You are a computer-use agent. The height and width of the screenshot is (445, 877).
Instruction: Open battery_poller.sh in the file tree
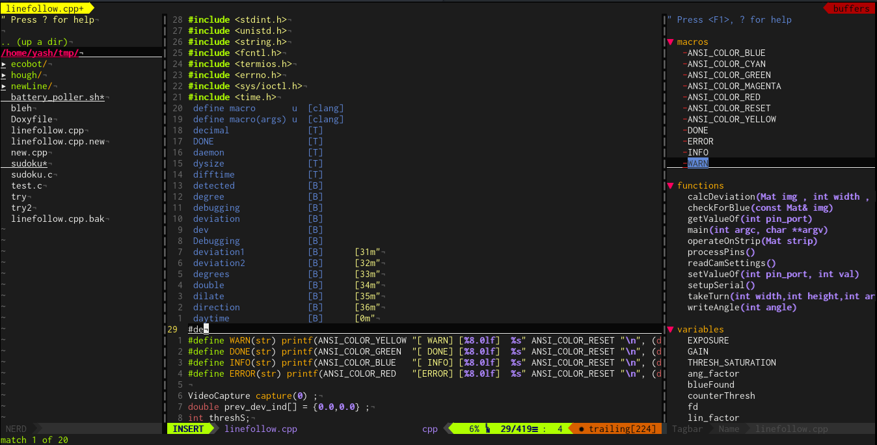click(57, 97)
